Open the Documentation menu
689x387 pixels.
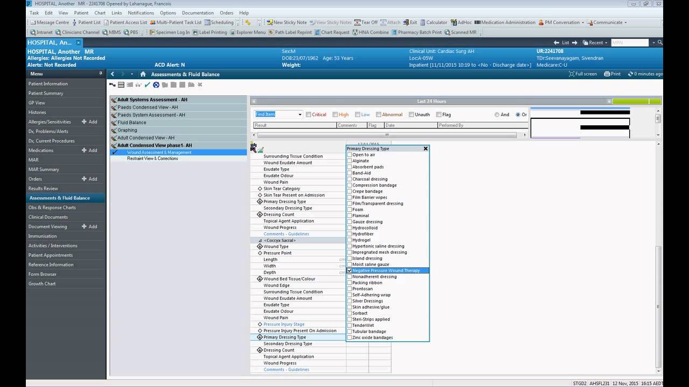[198, 13]
